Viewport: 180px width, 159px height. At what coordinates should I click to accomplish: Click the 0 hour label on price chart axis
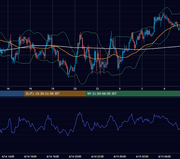click(x=120, y=89)
